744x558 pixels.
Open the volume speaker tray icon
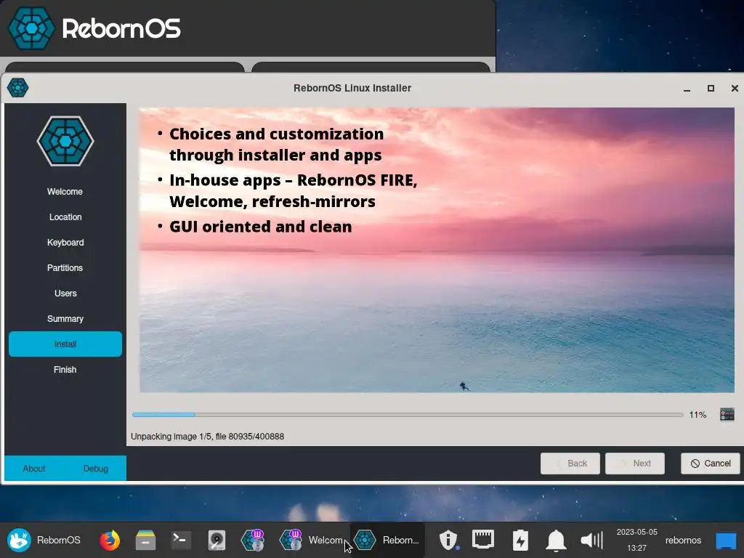coord(591,540)
